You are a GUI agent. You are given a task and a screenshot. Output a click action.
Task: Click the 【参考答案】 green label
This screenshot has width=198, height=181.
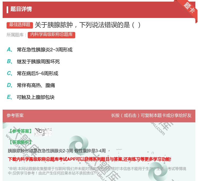coord(21,131)
